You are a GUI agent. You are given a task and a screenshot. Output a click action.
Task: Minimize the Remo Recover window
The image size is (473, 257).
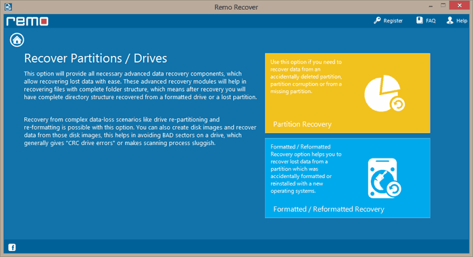(431, 5)
